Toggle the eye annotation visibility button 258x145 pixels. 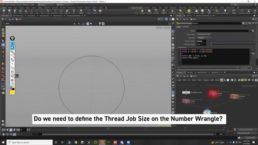click(x=12, y=43)
